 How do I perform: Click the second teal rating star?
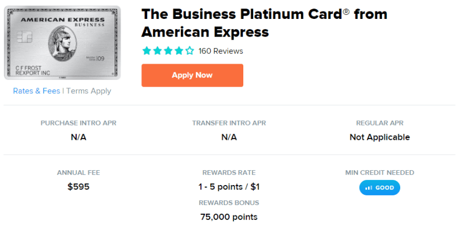click(x=157, y=51)
